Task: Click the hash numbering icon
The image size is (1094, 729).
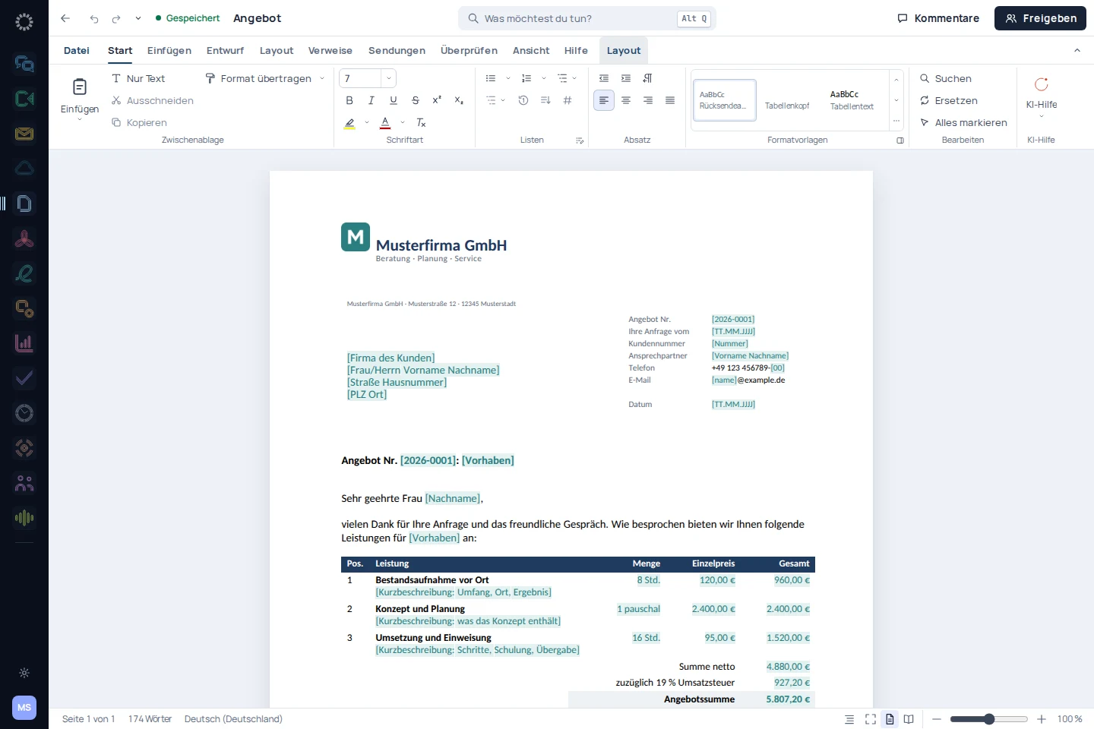Action: 568,100
